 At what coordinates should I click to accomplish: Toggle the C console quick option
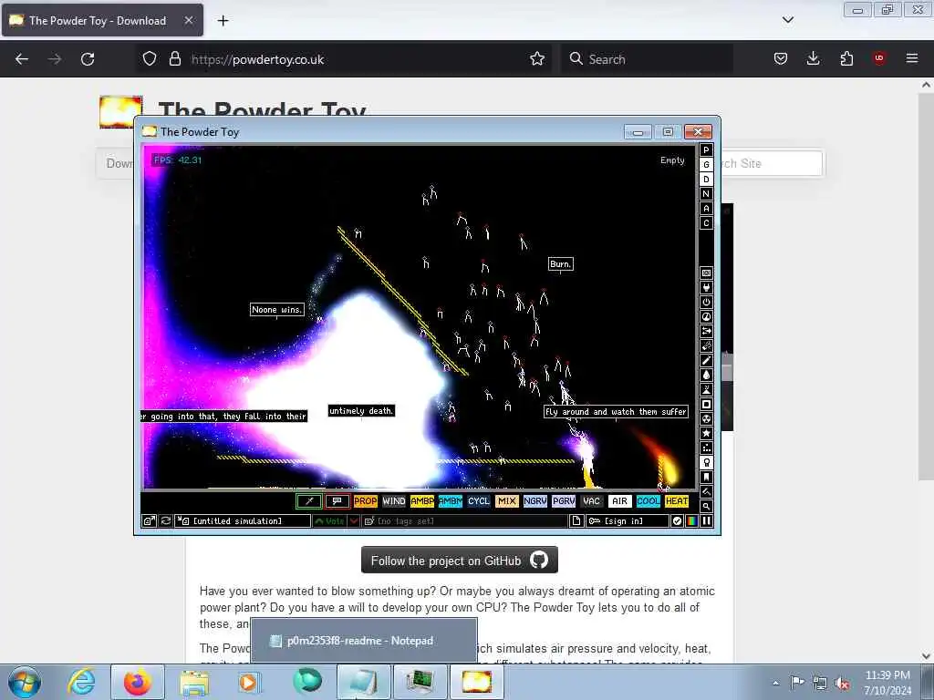point(706,223)
